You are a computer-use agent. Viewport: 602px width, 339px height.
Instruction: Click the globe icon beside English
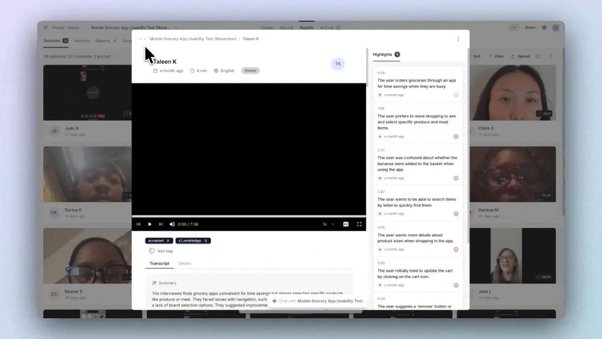pos(216,71)
